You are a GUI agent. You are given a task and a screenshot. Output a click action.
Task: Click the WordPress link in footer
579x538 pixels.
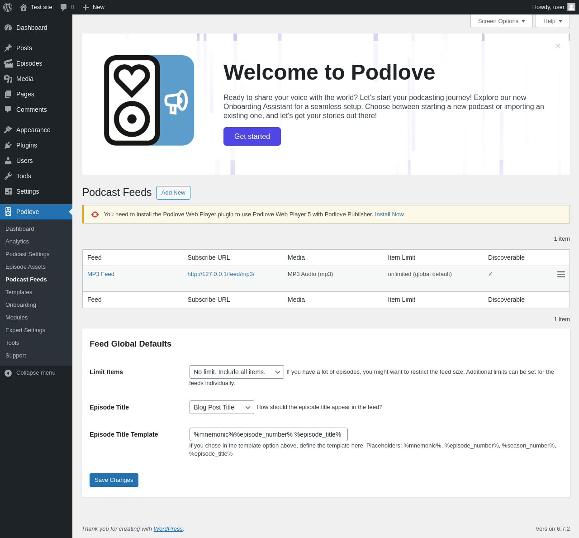tap(168, 529)
